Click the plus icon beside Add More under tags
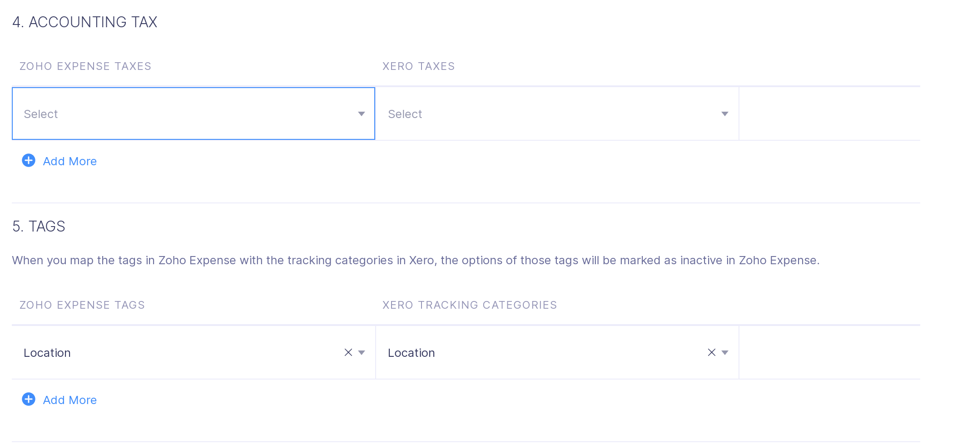This screenshot has width=962, height=444. pyautogui.click(x=28, y=400)
